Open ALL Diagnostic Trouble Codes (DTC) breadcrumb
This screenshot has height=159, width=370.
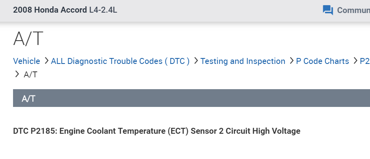tap(120, 61)
